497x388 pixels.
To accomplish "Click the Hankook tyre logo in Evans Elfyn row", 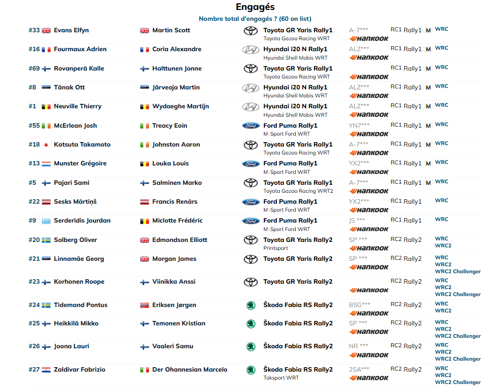I will tap(369, 39).
